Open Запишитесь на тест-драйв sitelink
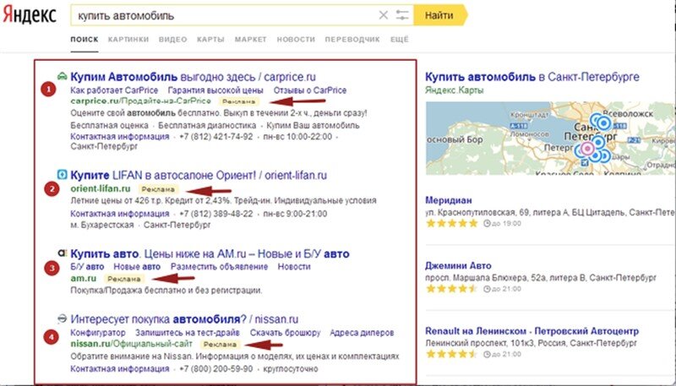 pyautogui.click(x=188, y=333)
